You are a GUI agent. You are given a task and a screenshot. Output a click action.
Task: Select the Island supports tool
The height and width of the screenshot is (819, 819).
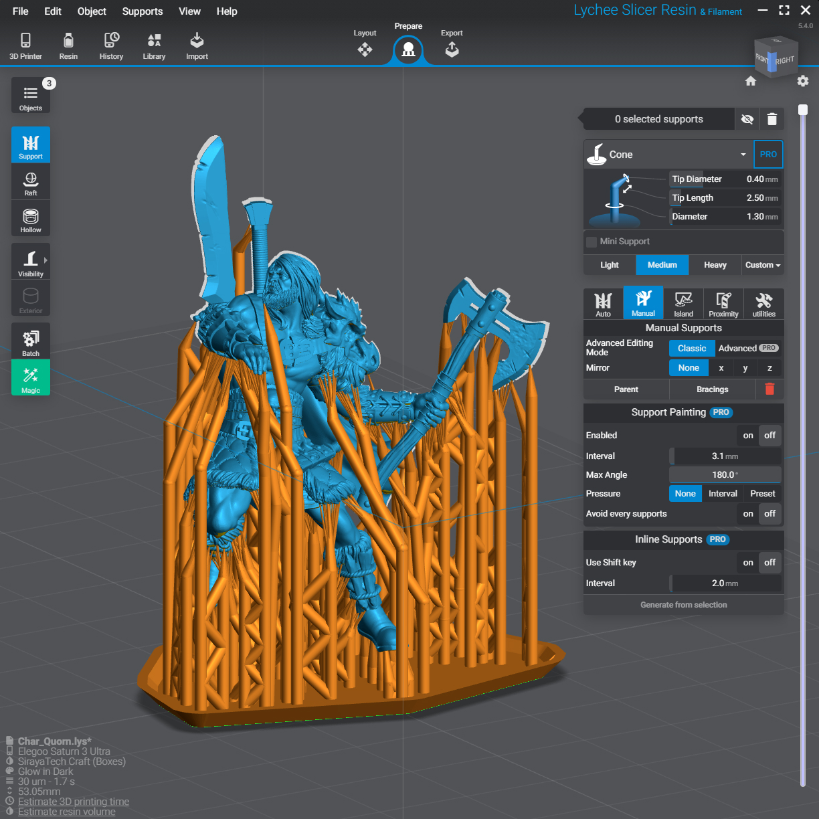pyautogui.click(x=683, y=304)
